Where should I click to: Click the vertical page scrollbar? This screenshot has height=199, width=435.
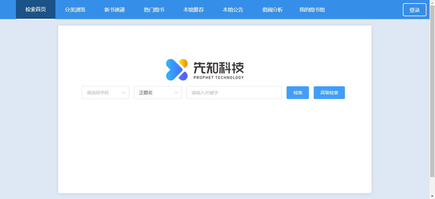(432, 91)
